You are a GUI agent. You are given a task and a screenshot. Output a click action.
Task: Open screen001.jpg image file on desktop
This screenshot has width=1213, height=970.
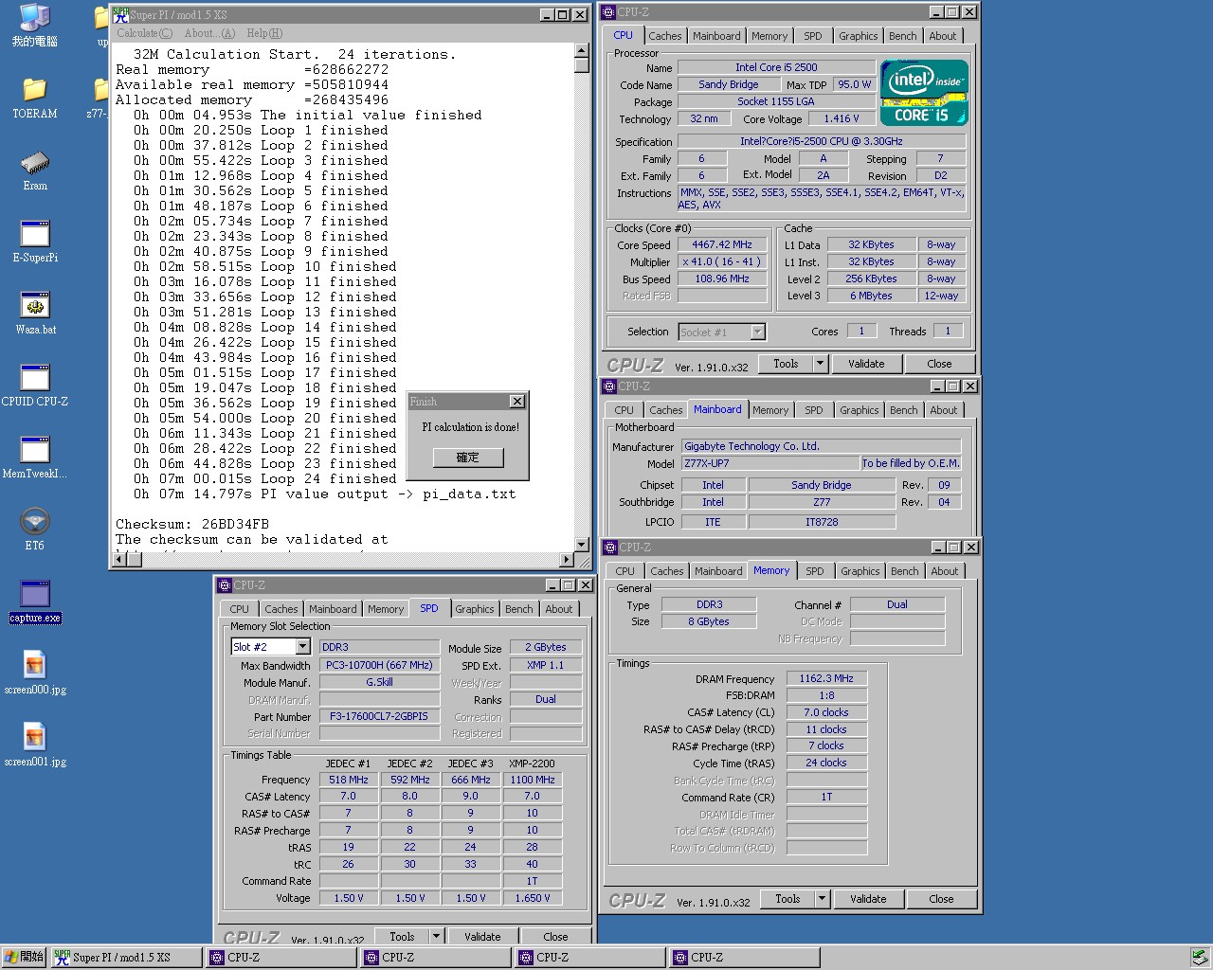click(35, 746)
